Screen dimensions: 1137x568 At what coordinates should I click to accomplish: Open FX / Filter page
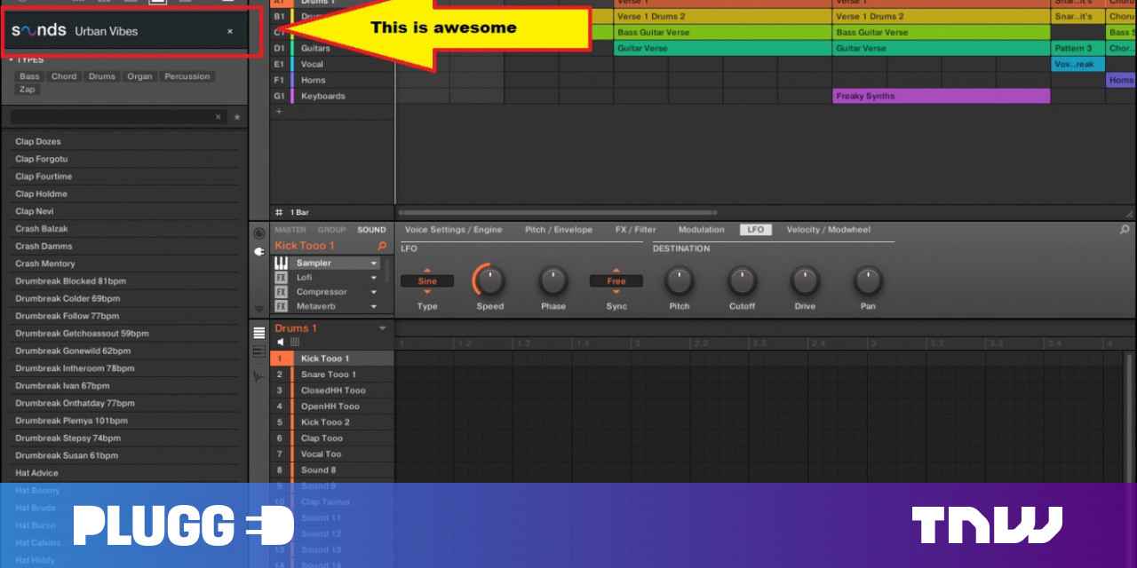point(636,230)
